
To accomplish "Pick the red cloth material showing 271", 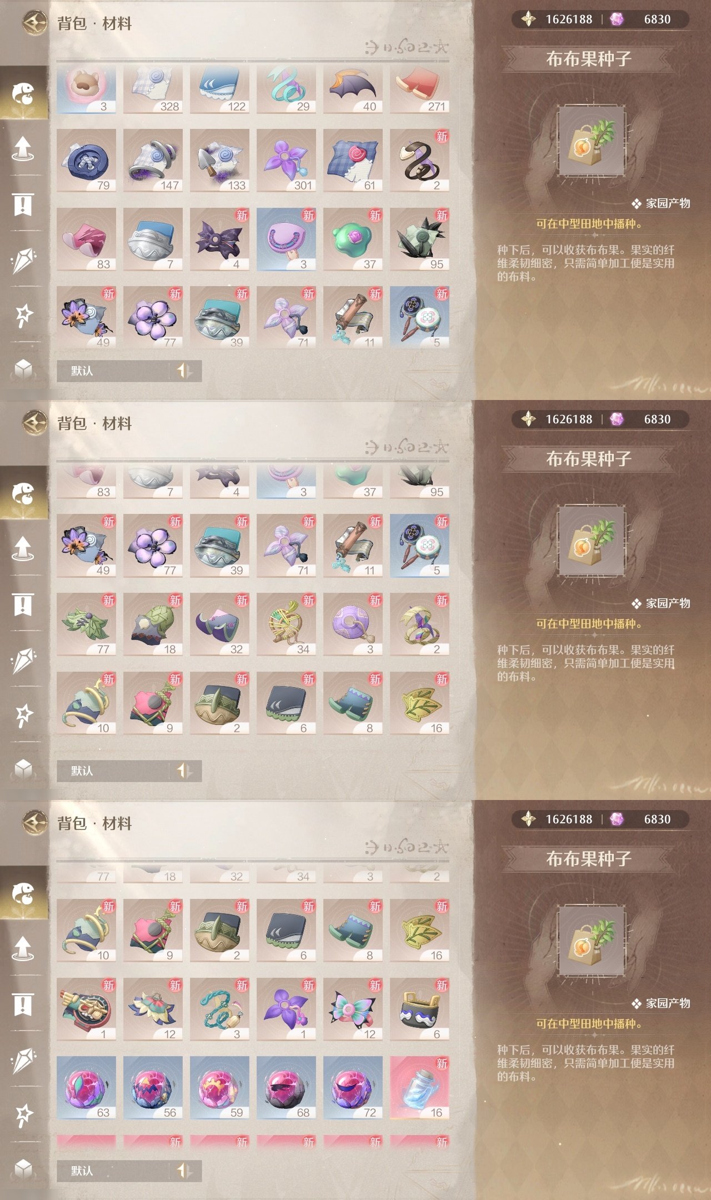I will click(x=419, y=89).
